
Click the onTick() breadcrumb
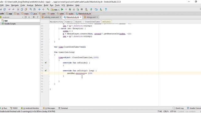106,22
